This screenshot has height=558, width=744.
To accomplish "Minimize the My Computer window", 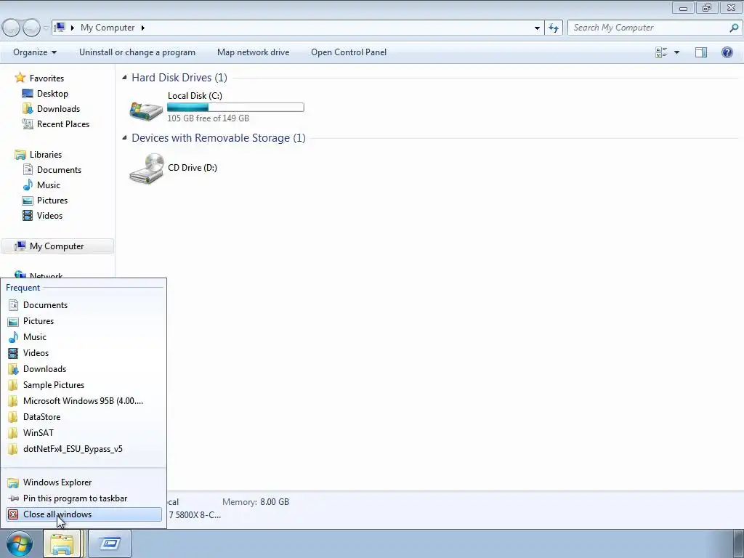I will point(683,7).
